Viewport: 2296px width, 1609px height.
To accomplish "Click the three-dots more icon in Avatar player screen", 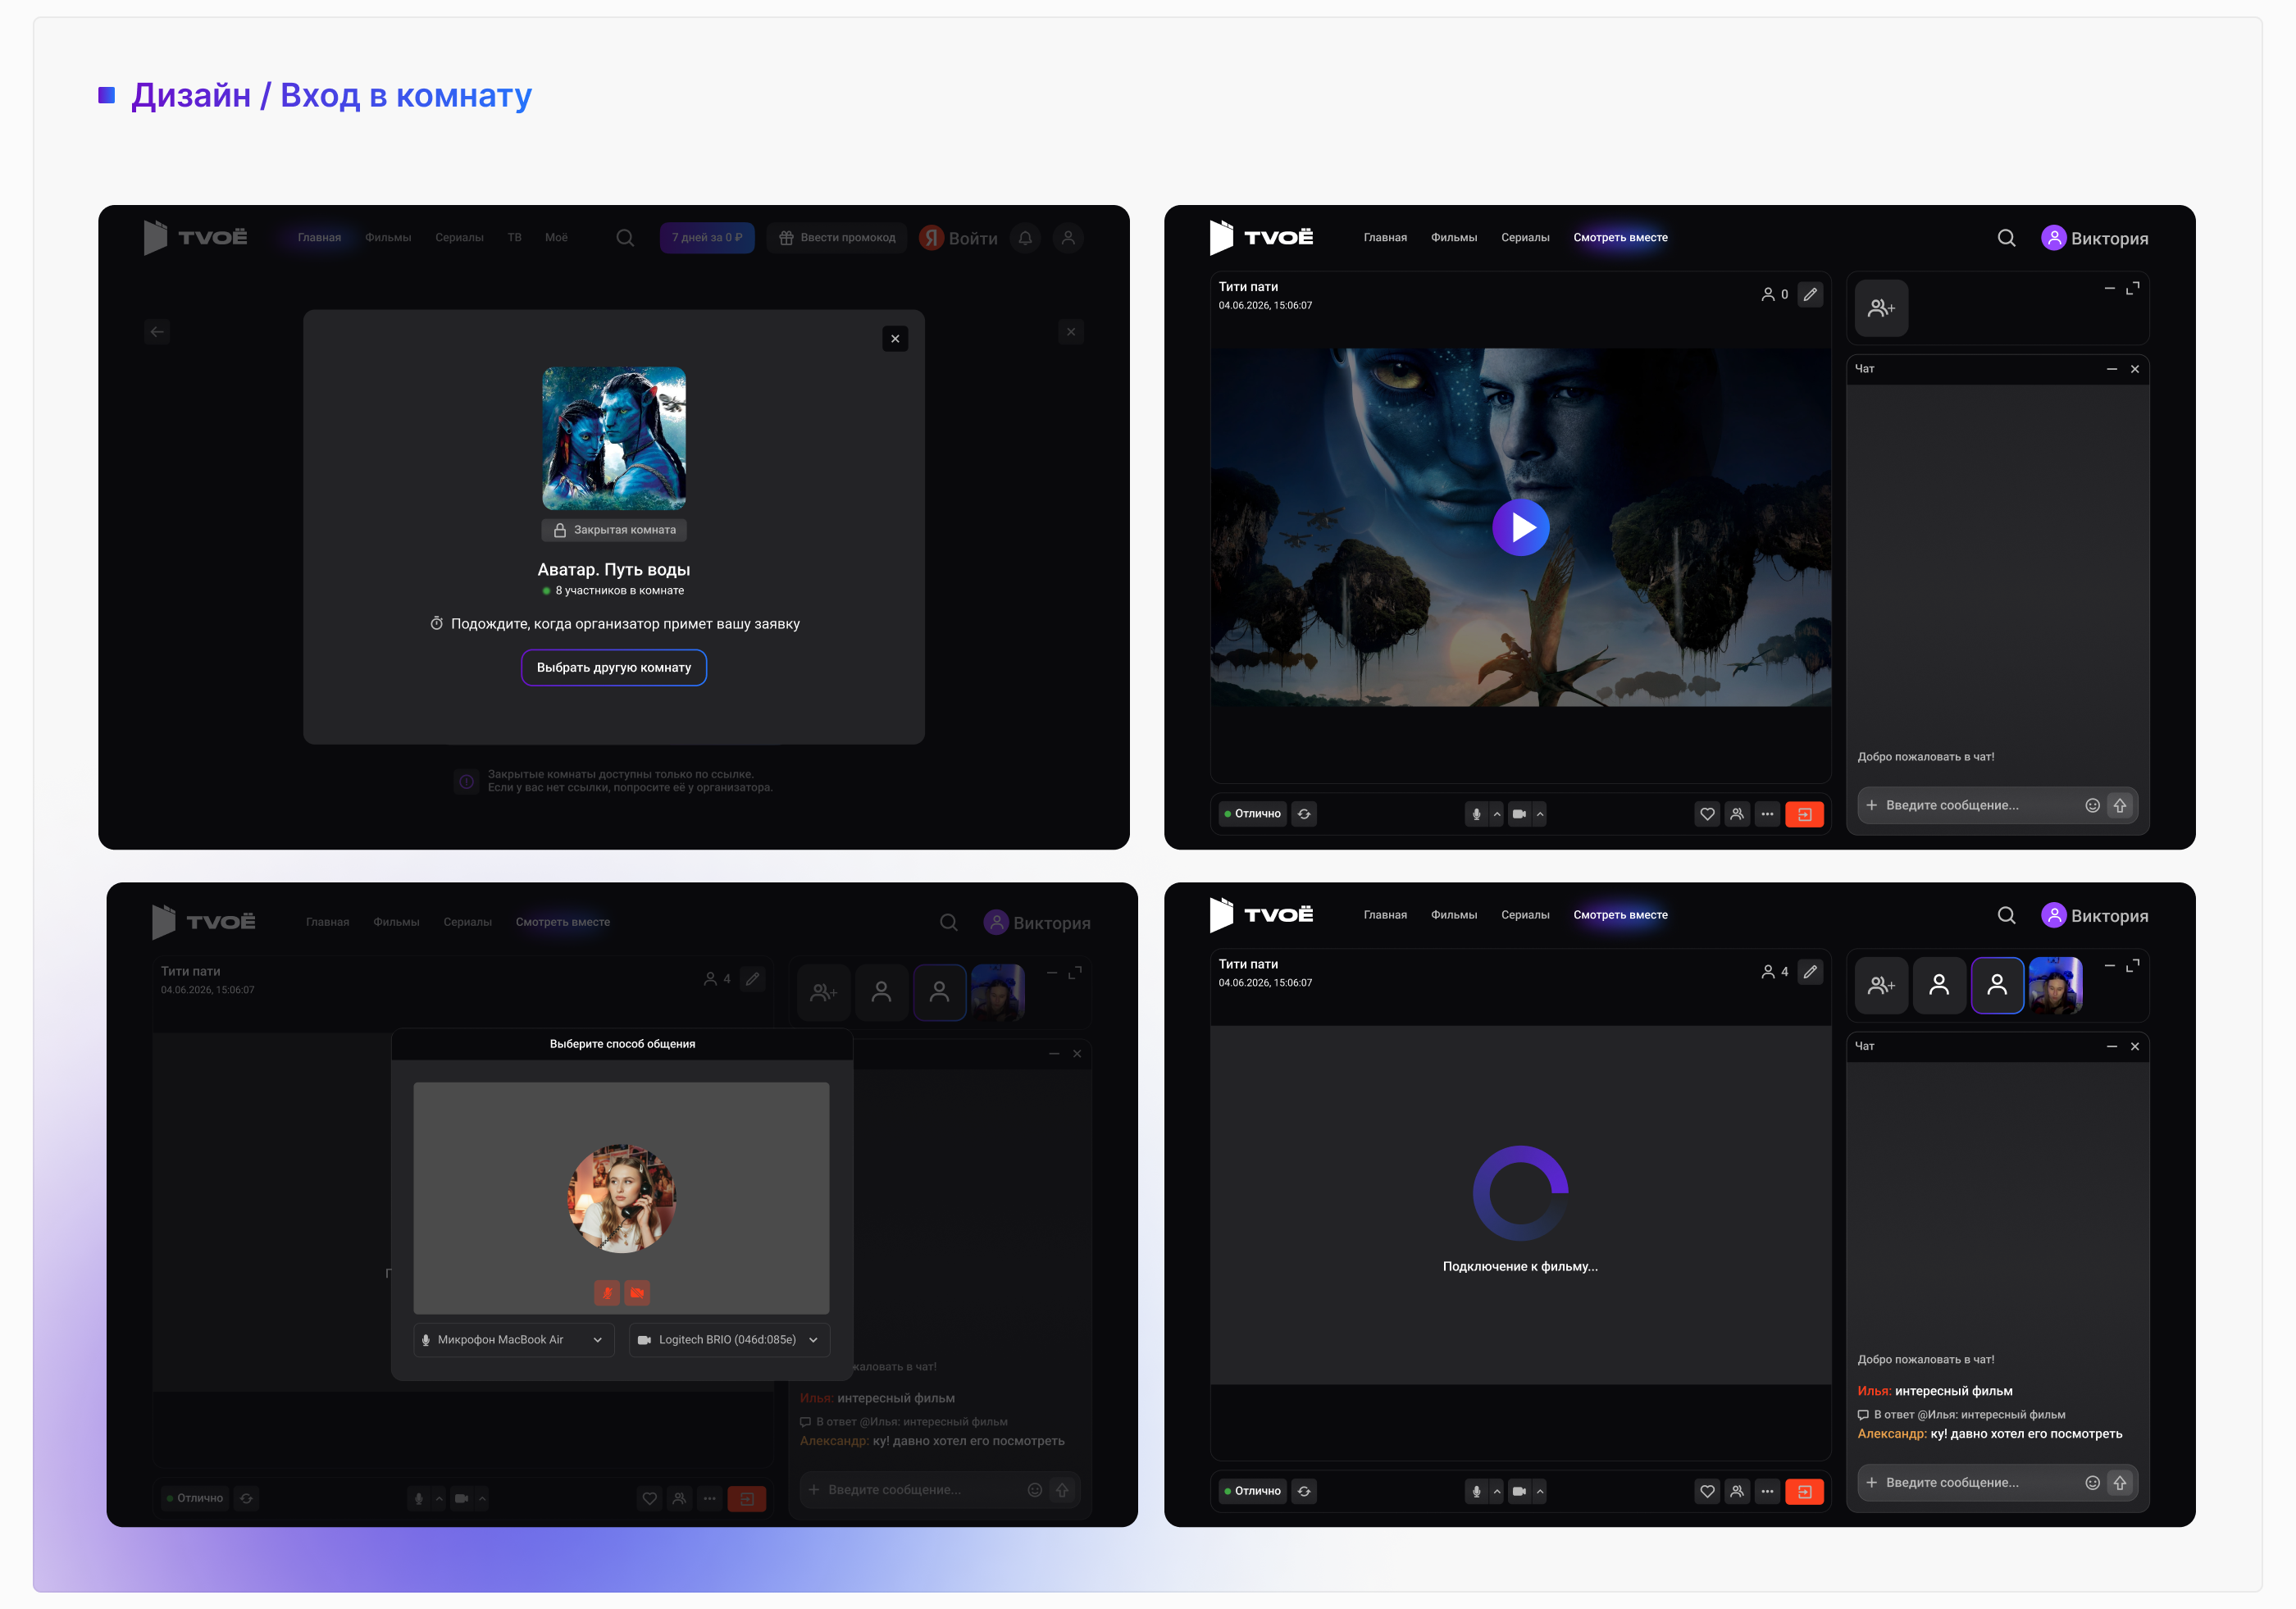I will (1767, 814).
